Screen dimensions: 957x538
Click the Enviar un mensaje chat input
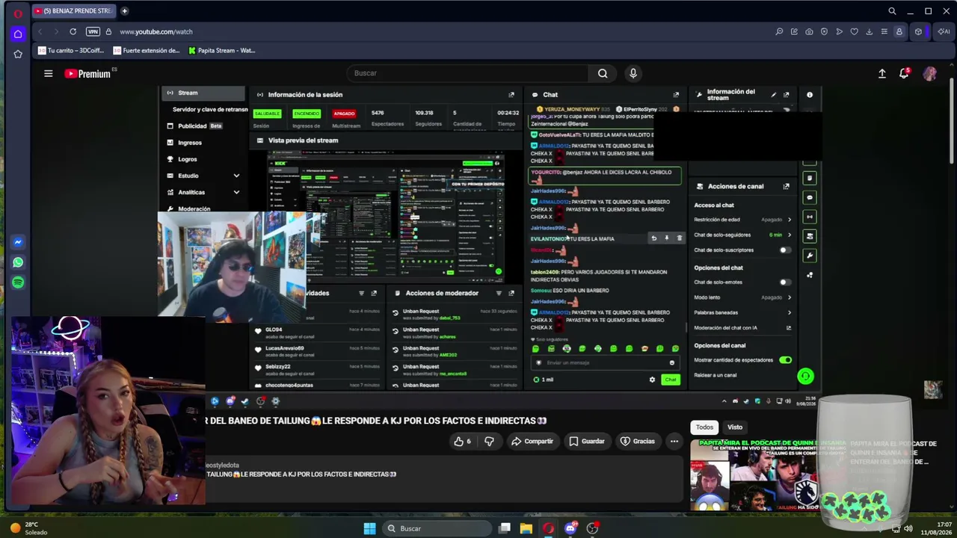click(604, 363)
